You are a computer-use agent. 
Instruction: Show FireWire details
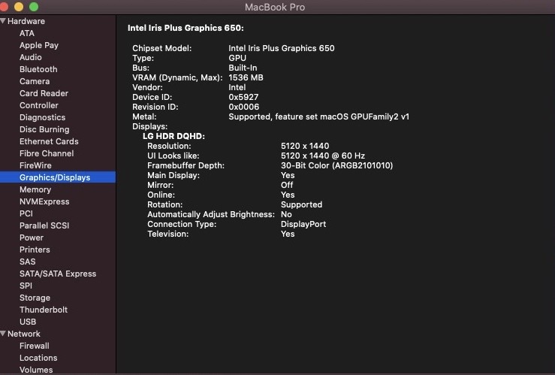pyautogui.click(x=35, y=166)
